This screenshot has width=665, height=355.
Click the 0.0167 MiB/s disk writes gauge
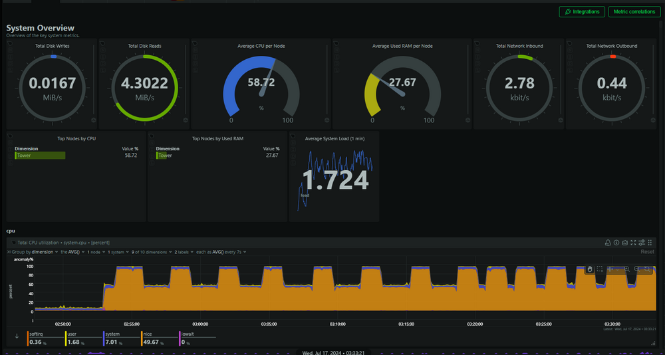53,87
